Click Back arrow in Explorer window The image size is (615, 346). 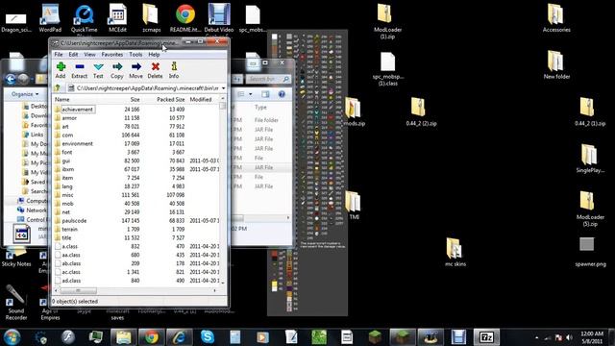coord(11,79)
